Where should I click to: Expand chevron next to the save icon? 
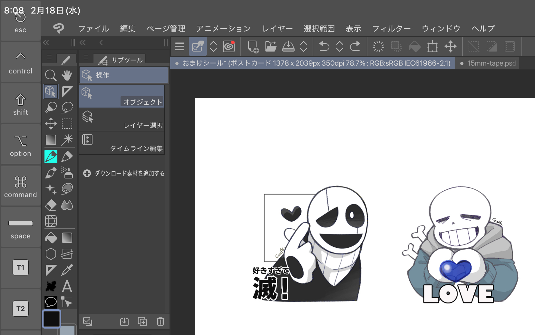(304, 47)
